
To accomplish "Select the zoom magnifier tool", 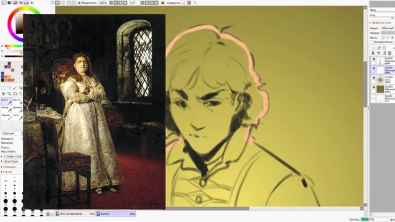I will coord(9,94).
